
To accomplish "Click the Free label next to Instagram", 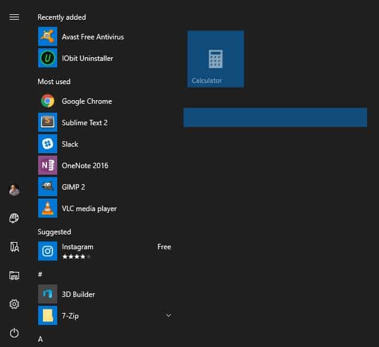I will 164,247.
